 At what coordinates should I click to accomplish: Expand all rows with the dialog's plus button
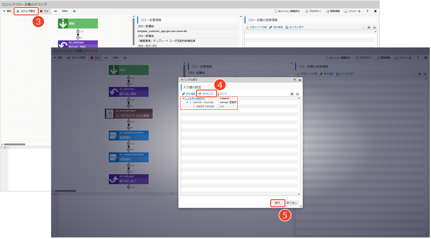tap(292, 94)
